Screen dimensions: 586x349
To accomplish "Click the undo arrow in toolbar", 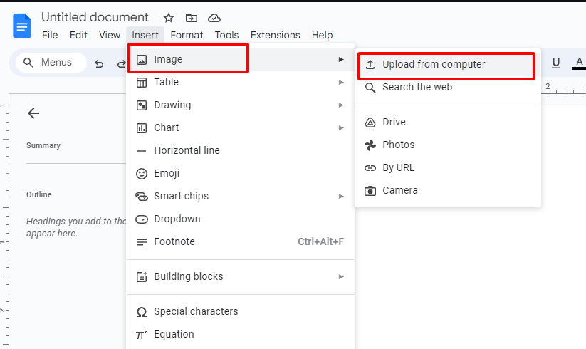I will pyautogui.click(x=99, y=63).
